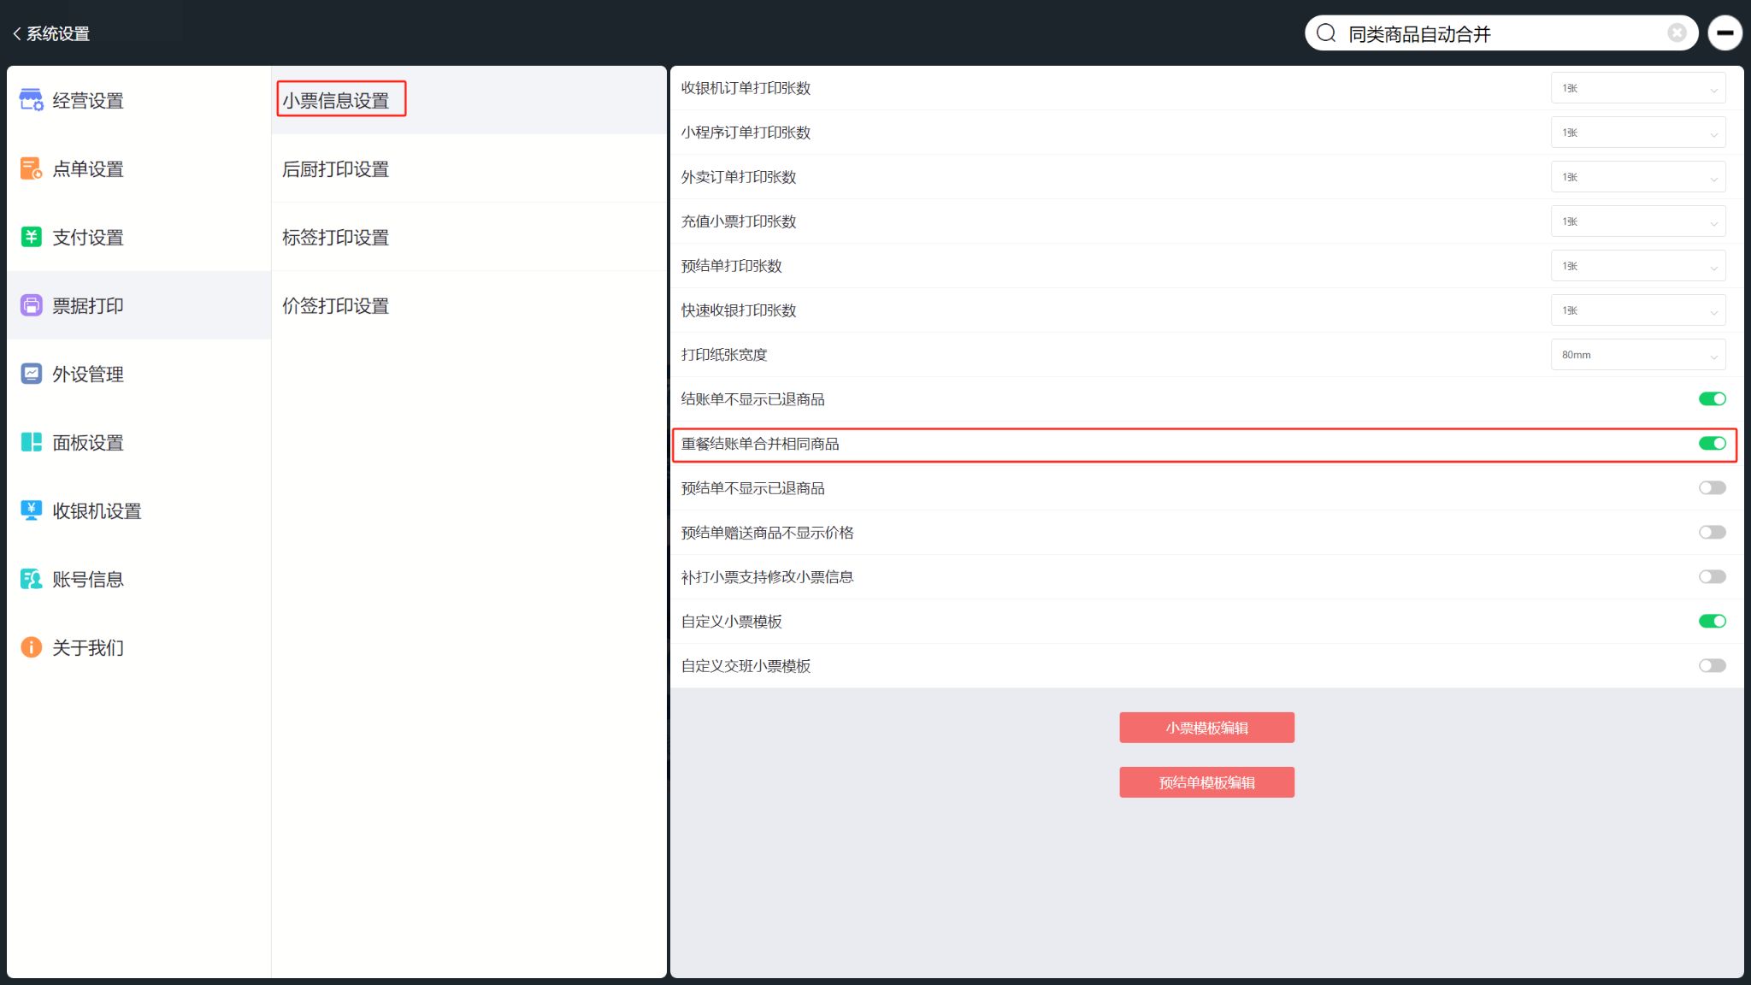The height and width of the screenshot is (985, 1751).
Task: Disable 自定义小票模板 switch
Action: pyautogui.click(x=1713, y=621)
